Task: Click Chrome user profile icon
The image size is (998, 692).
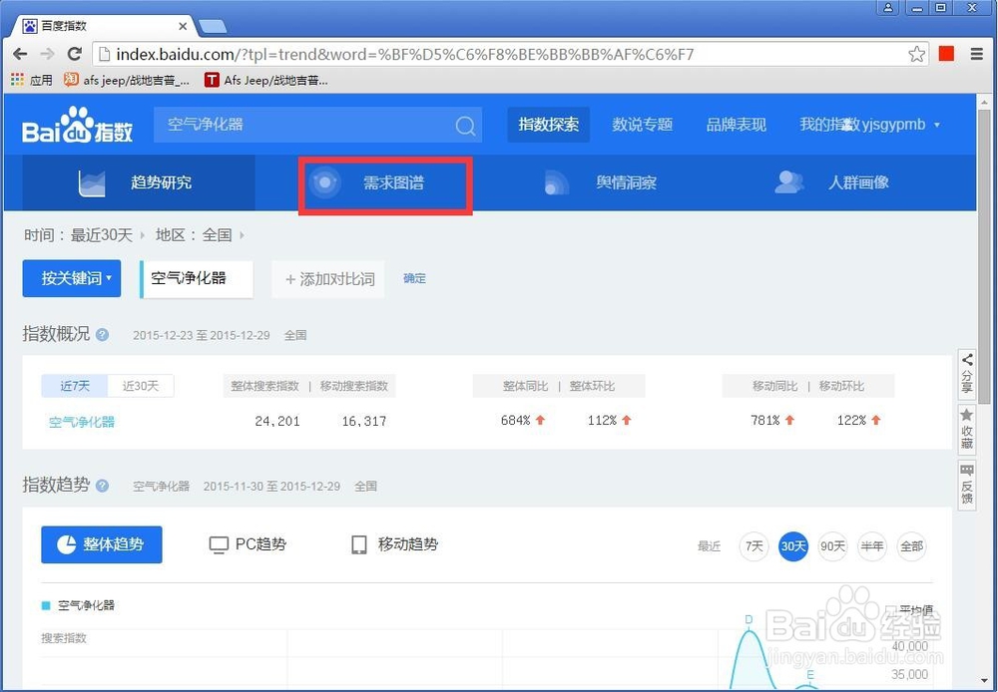Action: [888, 8]
